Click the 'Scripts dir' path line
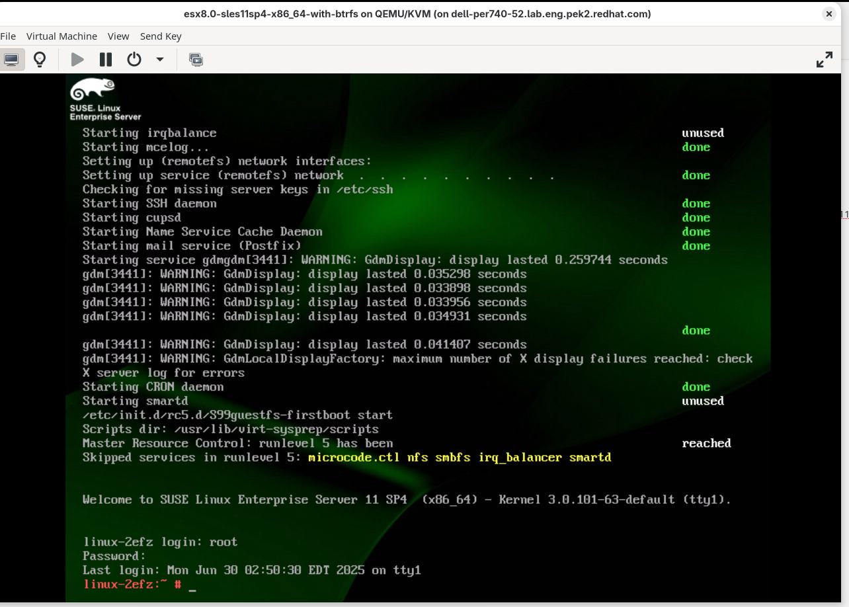This screenshot has width=849, height=607. coord(230,429)
